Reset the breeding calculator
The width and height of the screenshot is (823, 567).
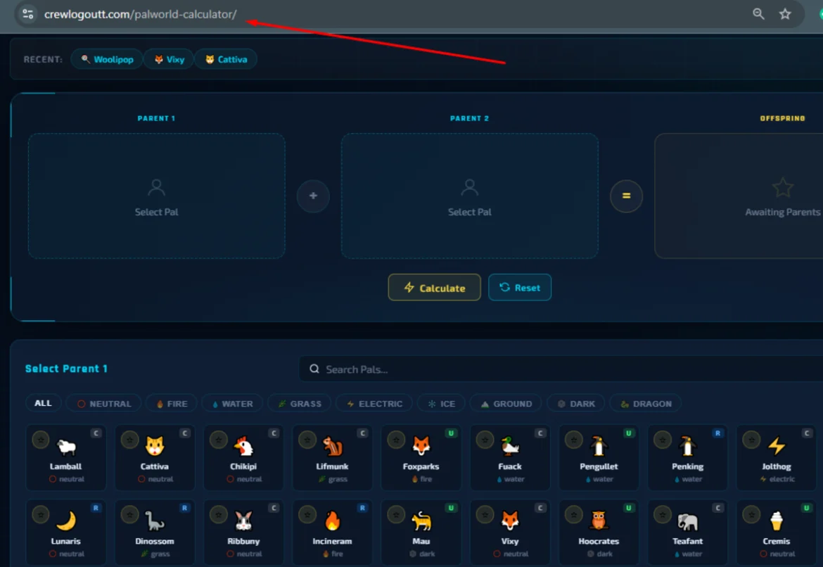(520, 287)
